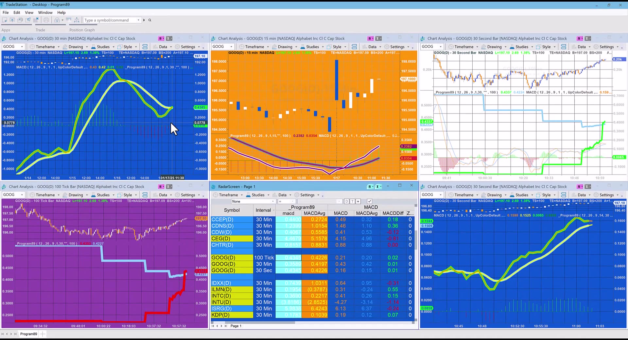Click the Print icon in the Trade toolbar

[x=46, y=20]
